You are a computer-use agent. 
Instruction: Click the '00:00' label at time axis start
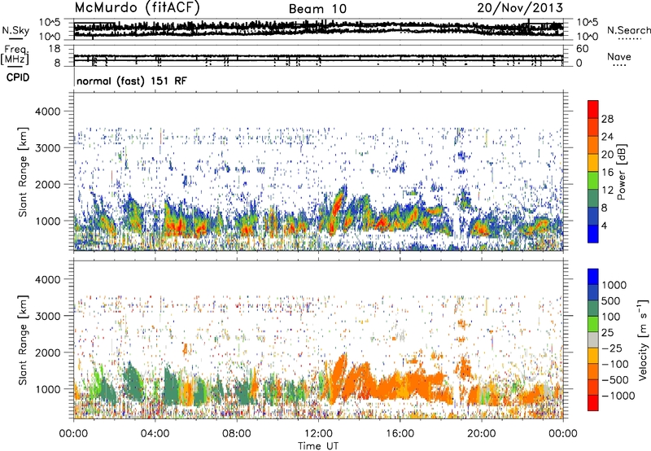[x=73, y=434]
